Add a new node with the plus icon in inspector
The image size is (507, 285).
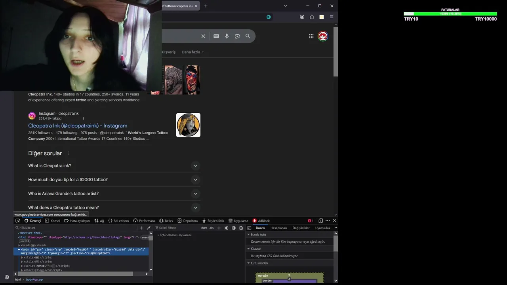(x=141, y=228)
